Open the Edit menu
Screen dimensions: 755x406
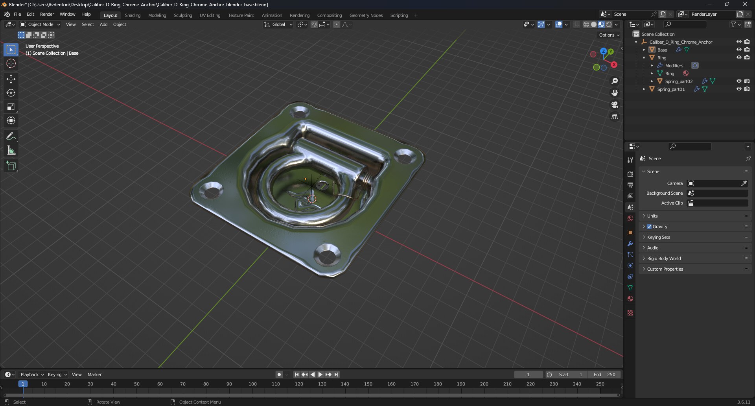pyautogui.click(x=30, y=14)
